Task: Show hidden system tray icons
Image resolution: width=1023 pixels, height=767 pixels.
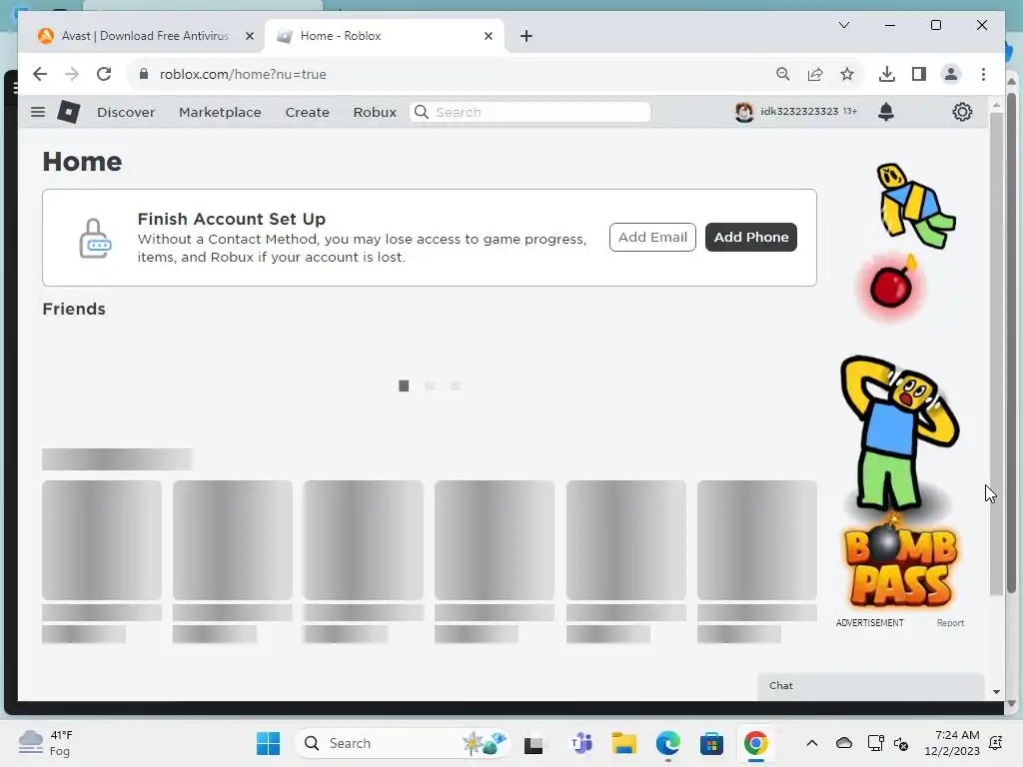Action: point(811,743)
